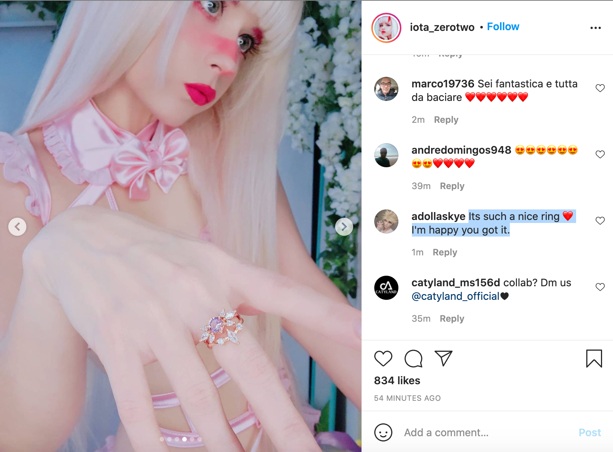Go to next photo with right arrow
613x452 pixels.
pyautogui.click(x=344, y=227)
